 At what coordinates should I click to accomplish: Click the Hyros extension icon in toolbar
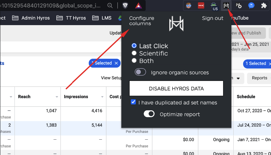point(226,6)
